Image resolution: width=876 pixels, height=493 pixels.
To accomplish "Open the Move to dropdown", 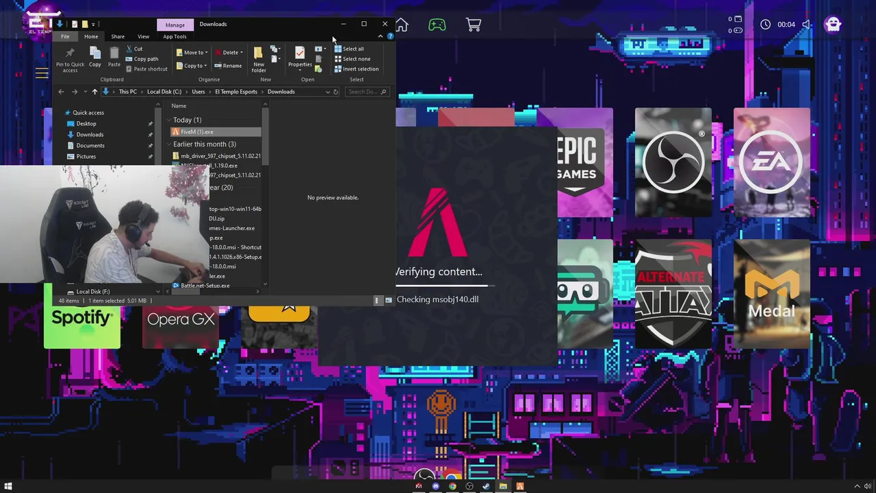I will pyautogui.click(x=192, y=52).
